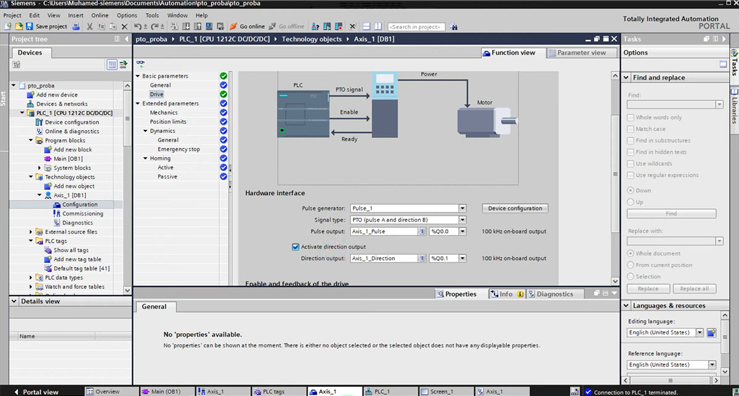Click the project tree vertical scrollbar down arrow
The image size is (739, 396).
(x=127, y=290)
